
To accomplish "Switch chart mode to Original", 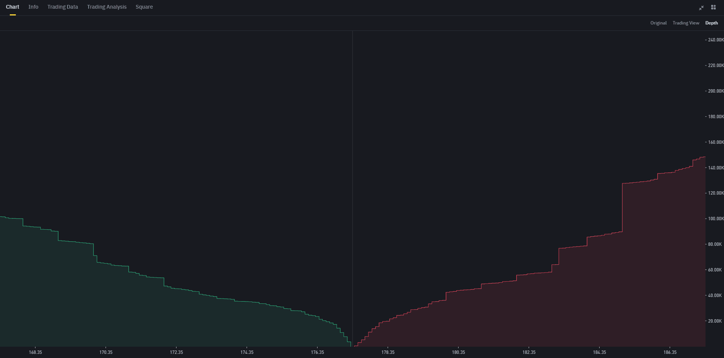I will (x=658, y=23).
